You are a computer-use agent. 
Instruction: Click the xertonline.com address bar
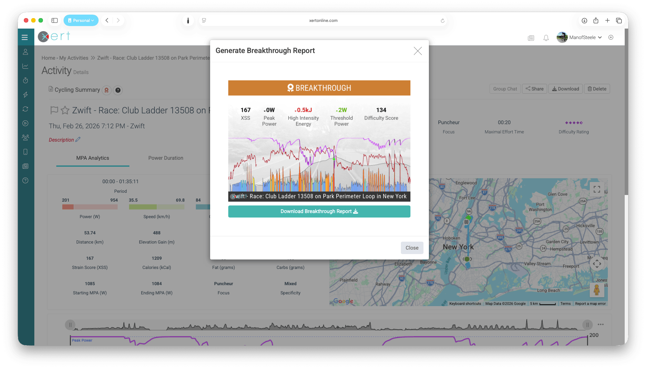(323, 21)
